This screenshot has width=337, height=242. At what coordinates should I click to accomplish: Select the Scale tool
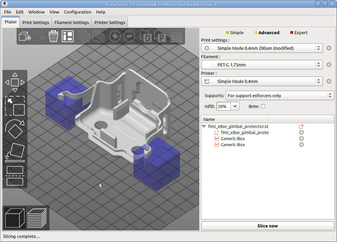[15, 106]
